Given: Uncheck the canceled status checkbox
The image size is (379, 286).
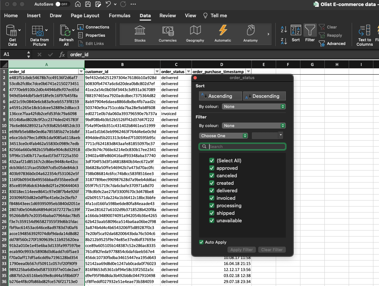Looking at the screenshot, I should [x=212, y=176].
